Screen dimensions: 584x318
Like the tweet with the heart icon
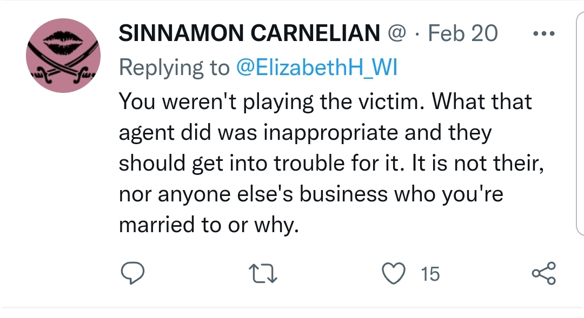394,273
